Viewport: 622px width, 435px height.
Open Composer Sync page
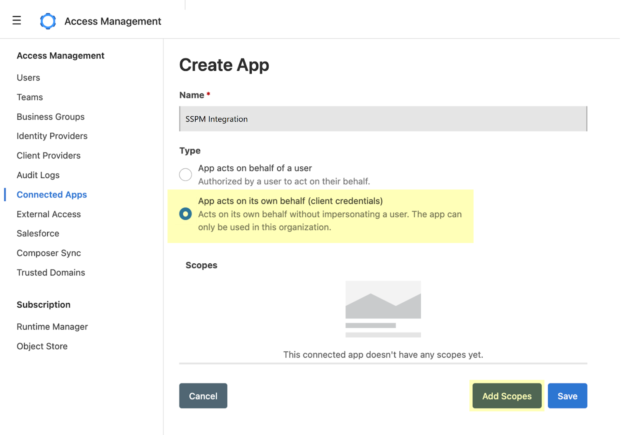pos(49,253)
